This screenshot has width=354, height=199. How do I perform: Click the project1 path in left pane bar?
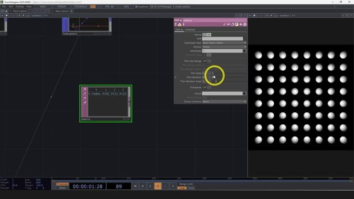[x=37, y=15]
